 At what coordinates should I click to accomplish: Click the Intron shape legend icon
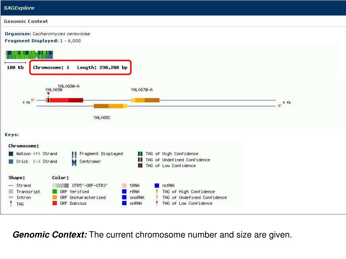[x=11, y=197]
